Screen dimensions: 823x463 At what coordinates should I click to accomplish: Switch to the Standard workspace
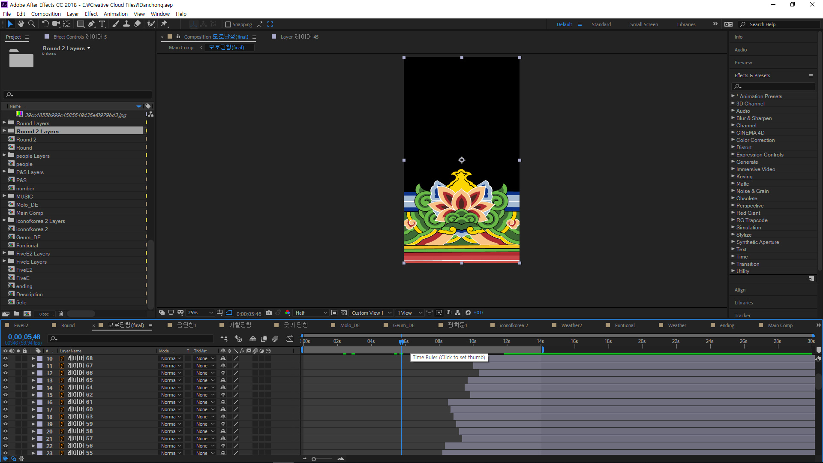tap(601, 24)
